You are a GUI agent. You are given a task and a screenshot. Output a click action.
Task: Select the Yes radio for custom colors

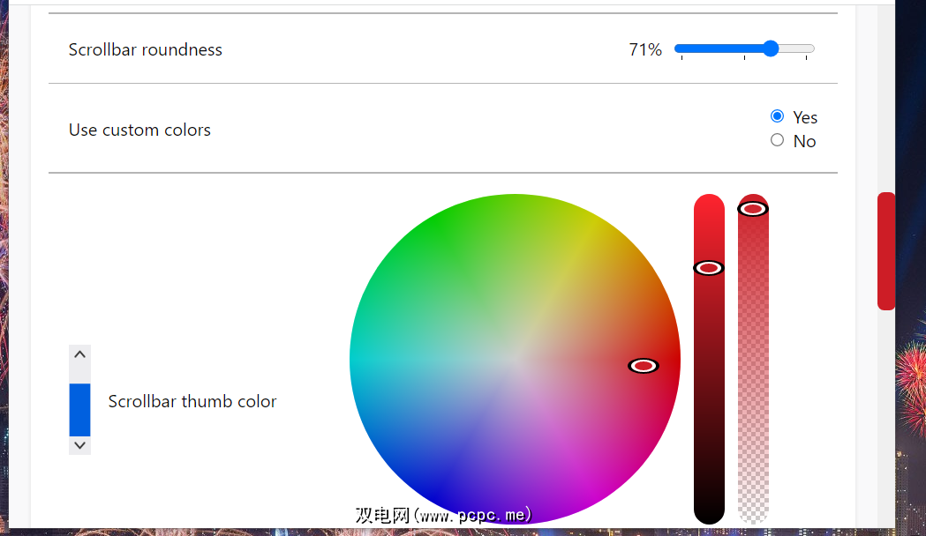(x=777, y=116)
